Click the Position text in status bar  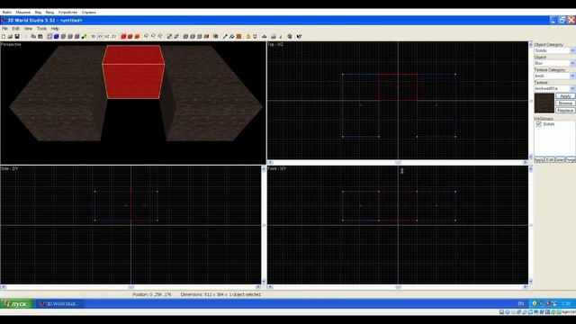152,294
